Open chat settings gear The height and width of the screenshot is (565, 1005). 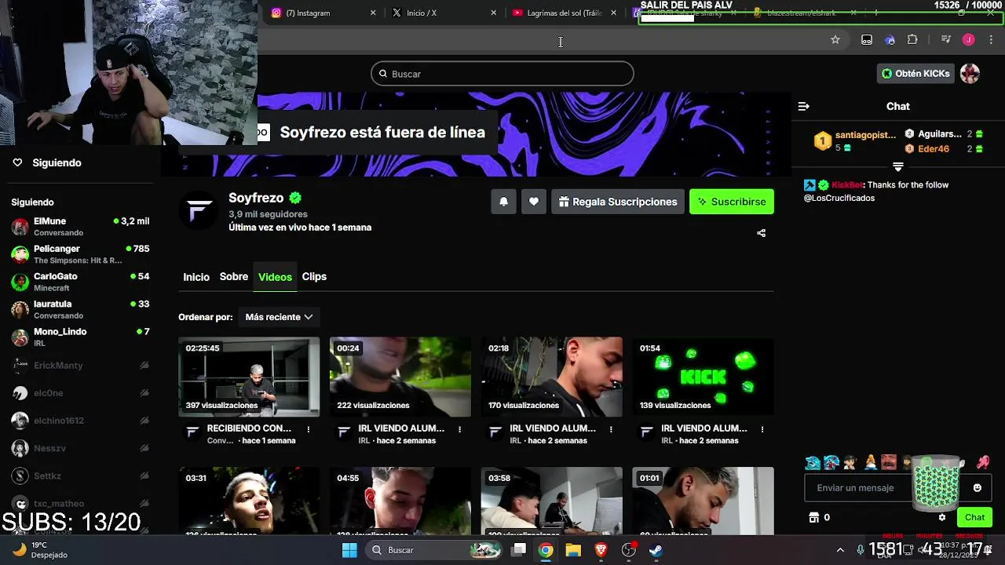coord(942,517)
